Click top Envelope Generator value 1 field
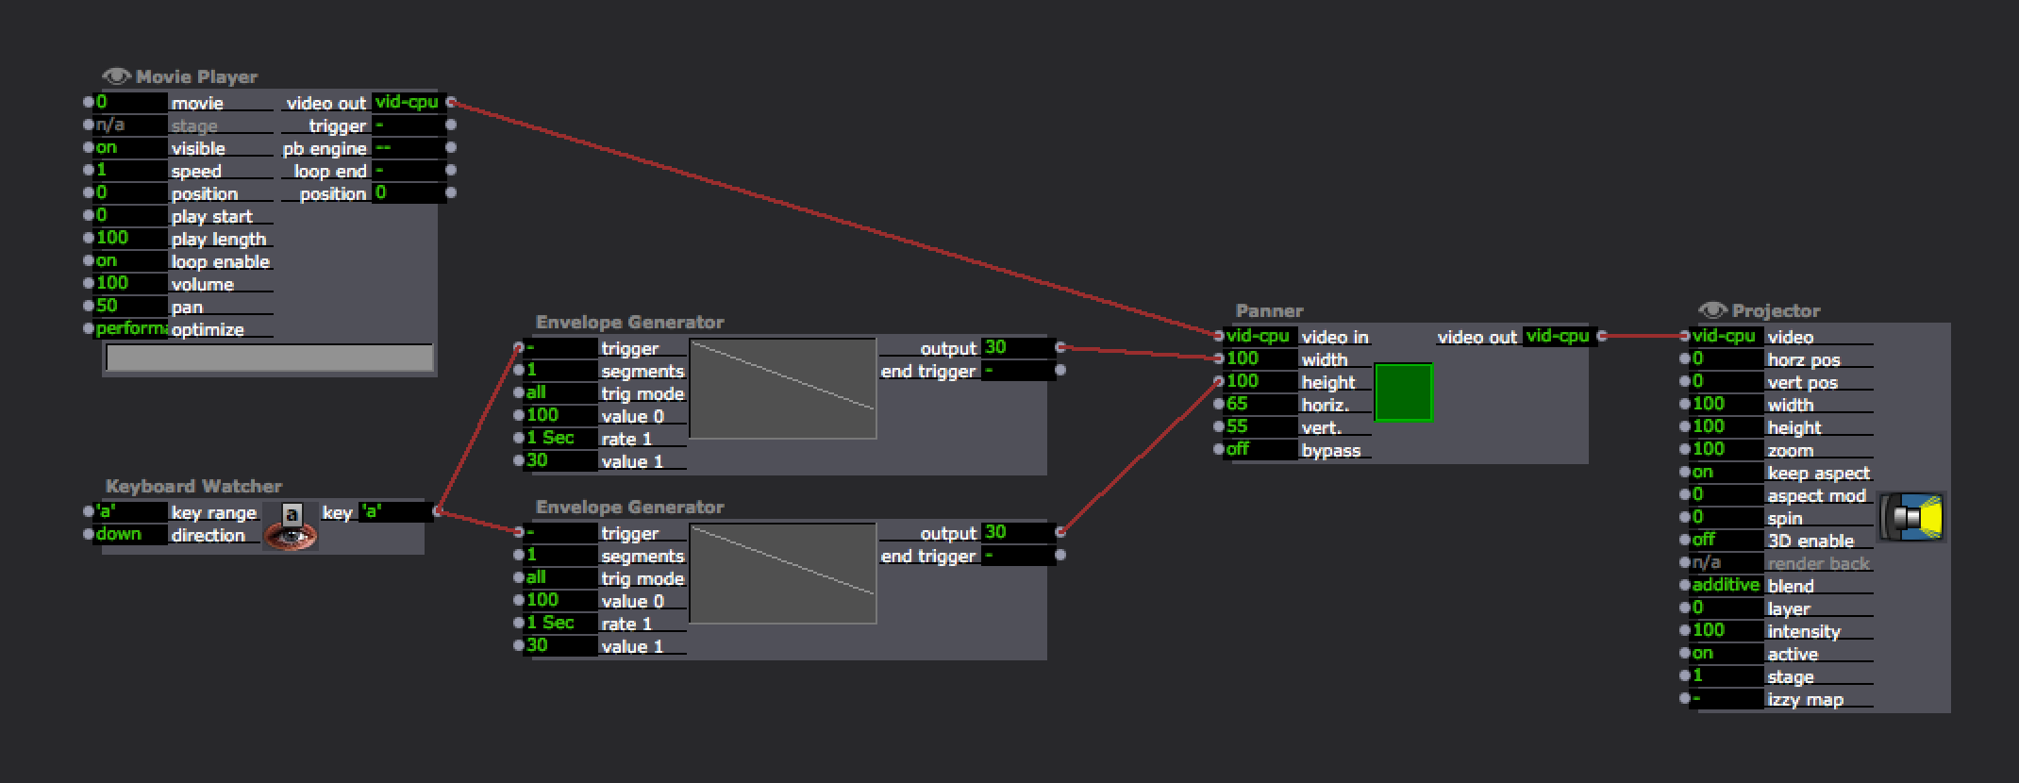Image resolution: width=2019 pixels, height=783 pixels. [561, 460]
